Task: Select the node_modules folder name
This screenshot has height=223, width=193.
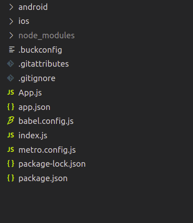Action: tap(47, 36)
